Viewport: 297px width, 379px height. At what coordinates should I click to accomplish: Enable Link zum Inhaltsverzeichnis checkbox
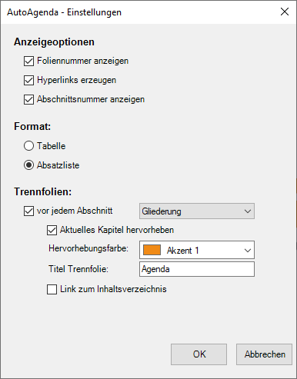tap(52, 290)
